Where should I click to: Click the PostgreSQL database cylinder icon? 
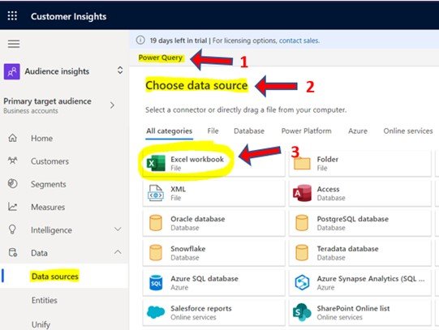click(302, 223)
